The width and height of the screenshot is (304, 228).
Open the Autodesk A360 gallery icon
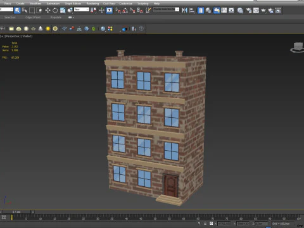coord(278,10)
